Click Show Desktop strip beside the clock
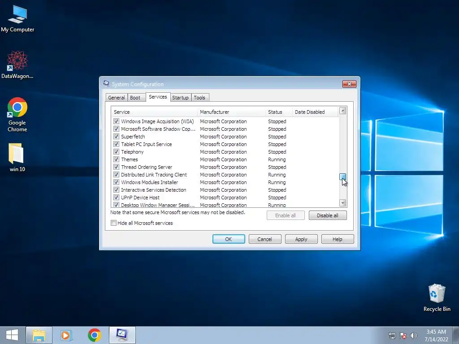This screenshot has width=459, height=344. point(456,335)
